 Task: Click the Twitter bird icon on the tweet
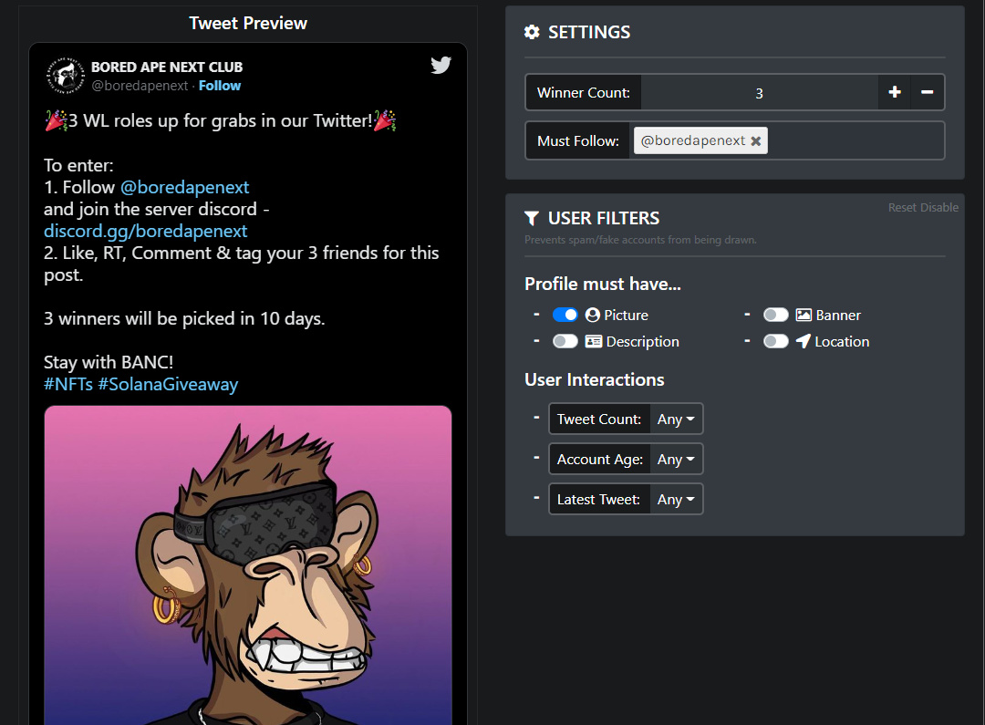point(441,65)
